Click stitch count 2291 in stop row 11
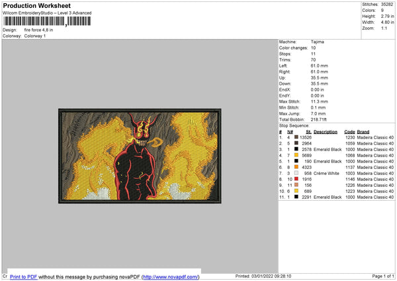 coord(306,197)
